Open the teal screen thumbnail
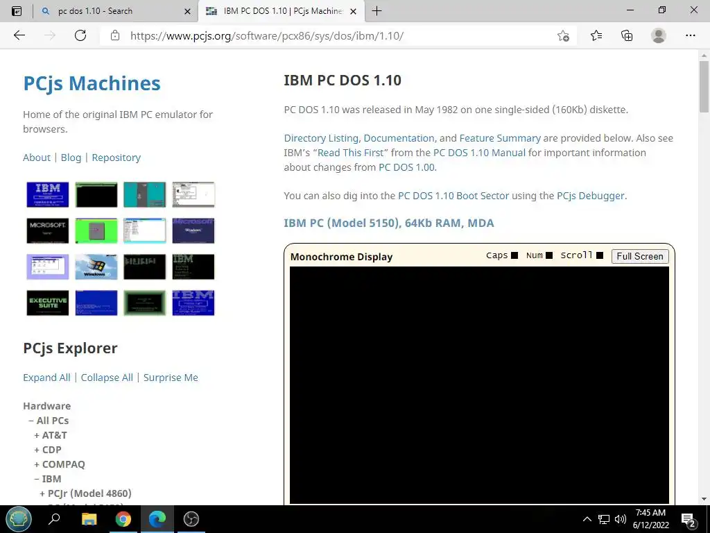Image resolution: width=710 pixels, height=533 pixels. click(144, 194)
